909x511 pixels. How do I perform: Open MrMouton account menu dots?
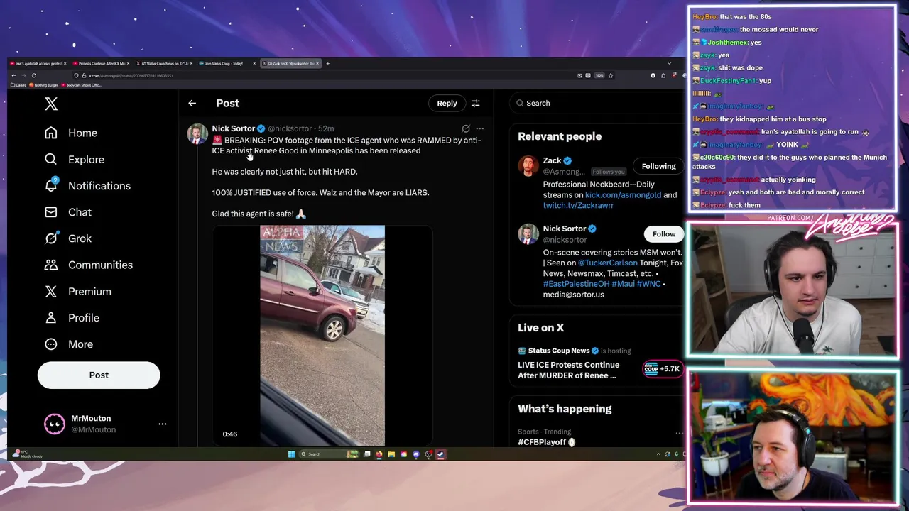(x=163, y=424)
